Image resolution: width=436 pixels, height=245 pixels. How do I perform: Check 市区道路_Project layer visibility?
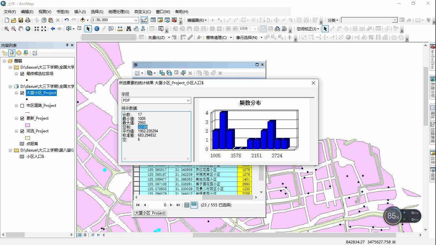pos(22,106)
